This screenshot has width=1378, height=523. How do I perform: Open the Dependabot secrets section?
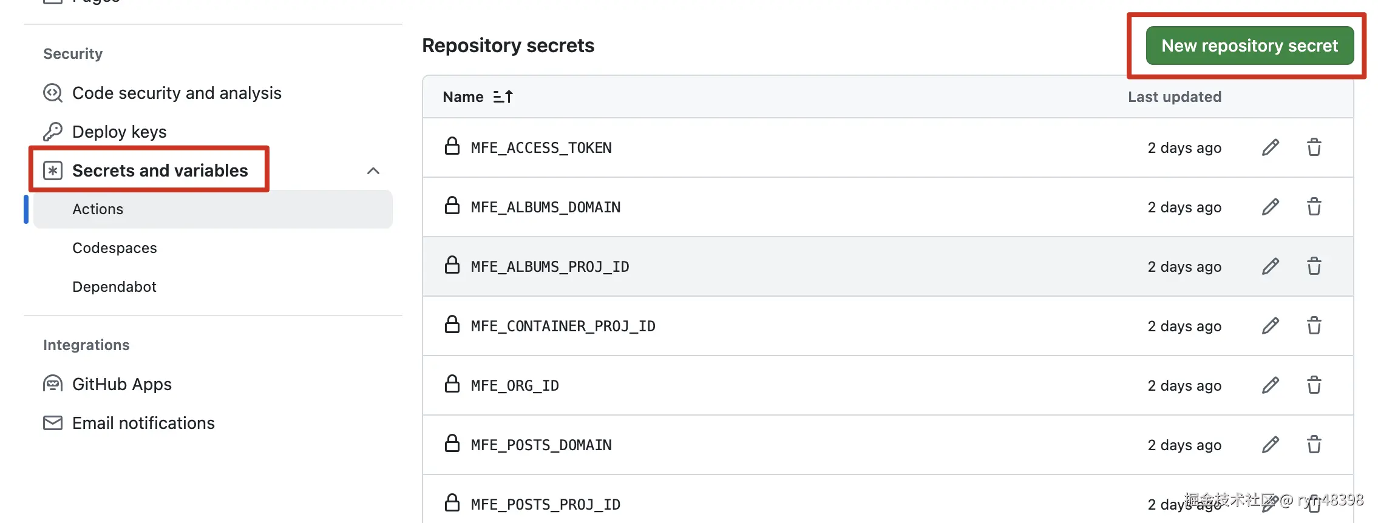[114, 286]
